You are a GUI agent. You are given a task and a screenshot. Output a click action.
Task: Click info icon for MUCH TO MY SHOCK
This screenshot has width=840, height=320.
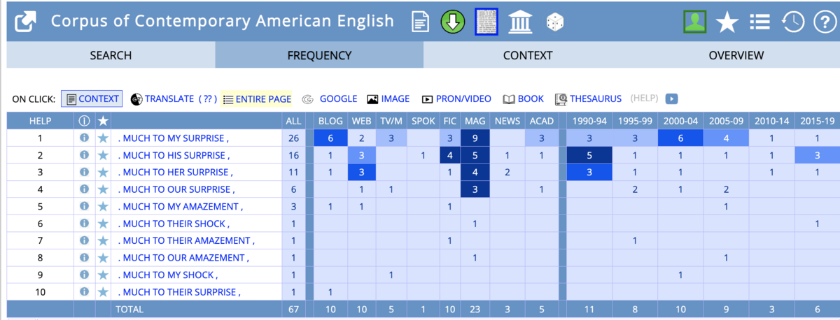click(x=85, y=275)
